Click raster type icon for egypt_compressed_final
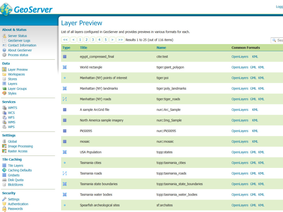Viewport: 283px width, 212px height. pyautogui.click(x=65, y=57)
